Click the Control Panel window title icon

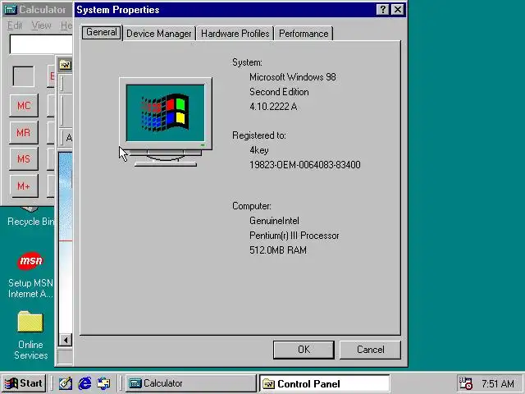pyautogui.click(x=66, y=64)
